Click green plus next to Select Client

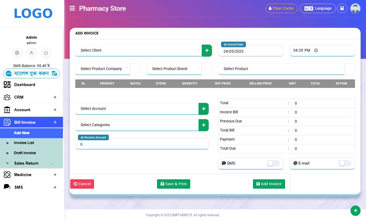(x=207, y=51)
